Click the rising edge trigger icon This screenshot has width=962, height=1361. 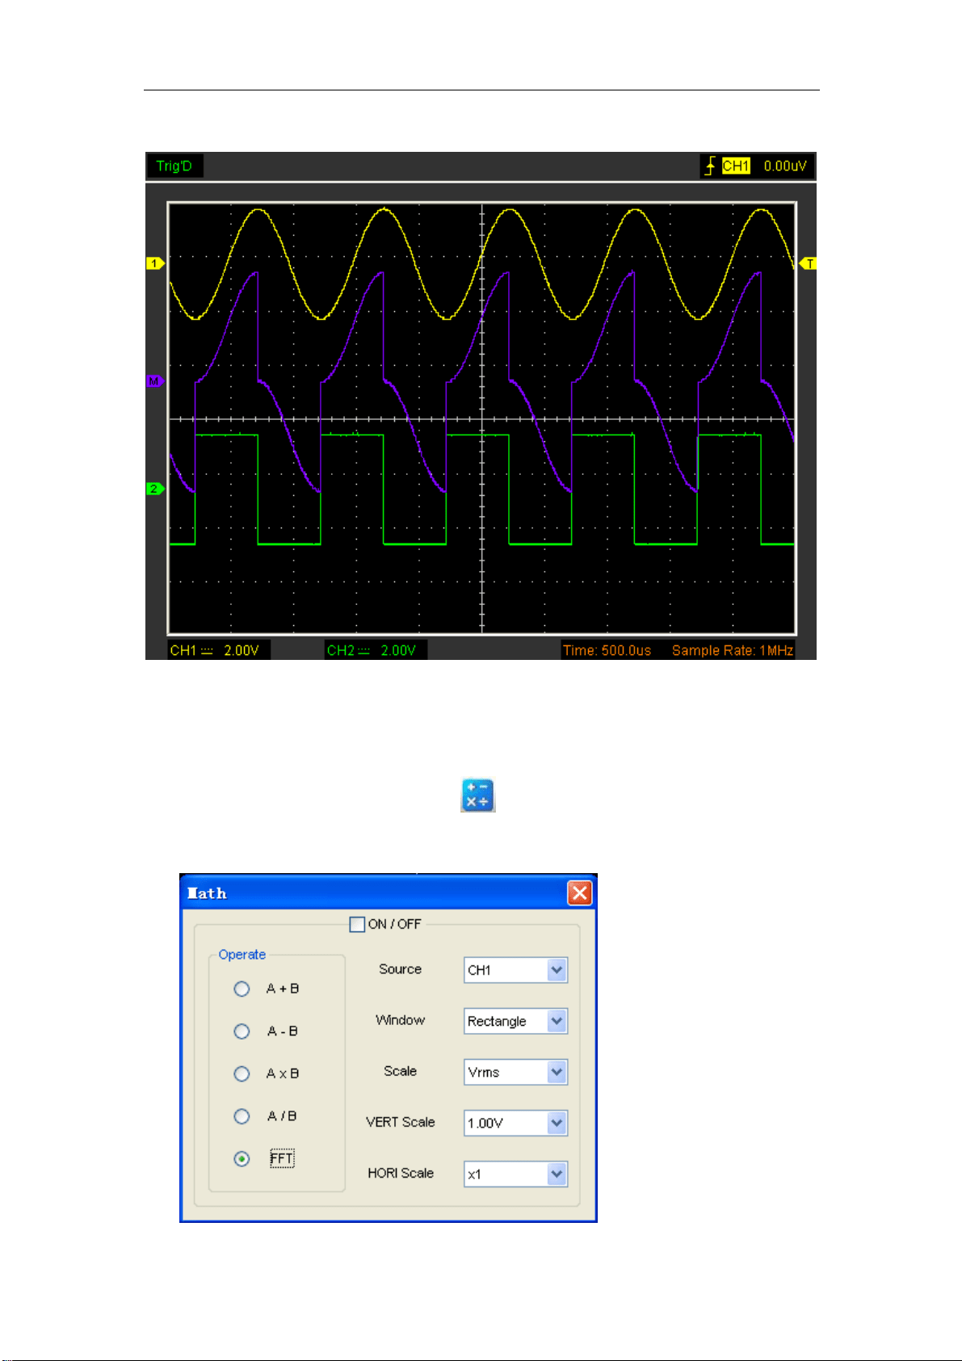[709, 166]
